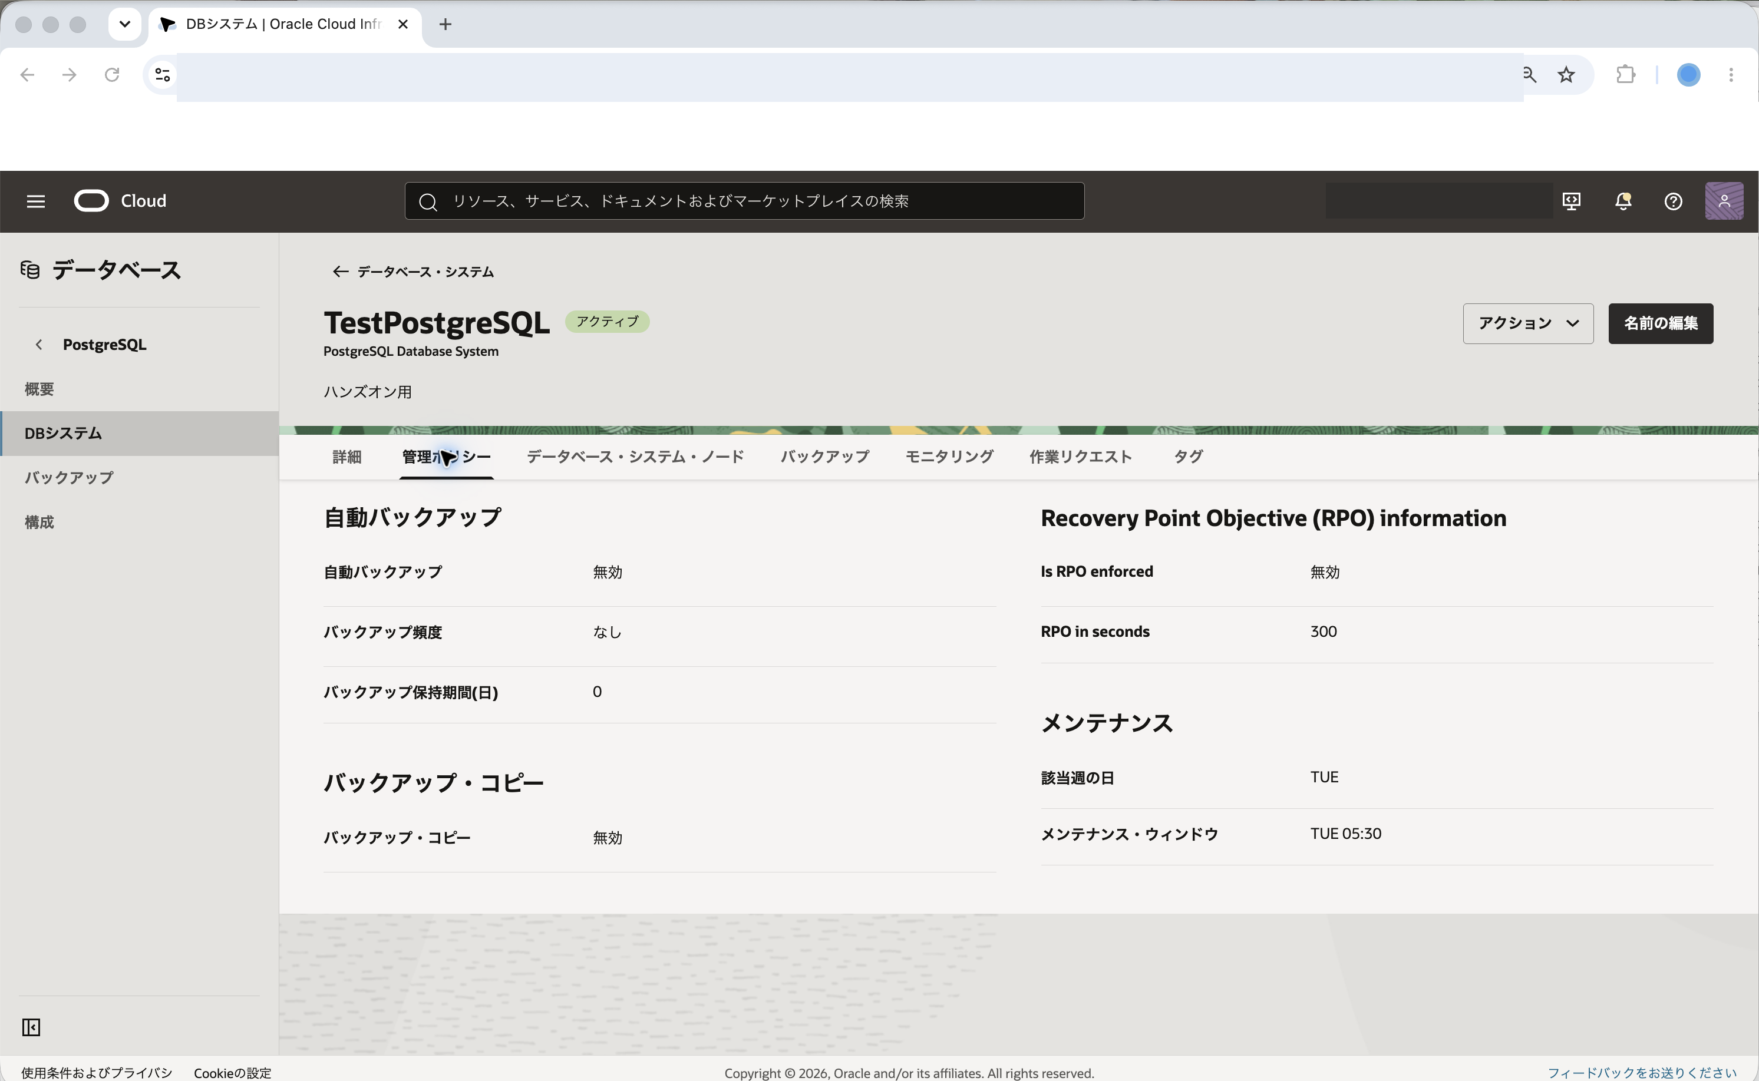The image size is (1759, 1081).
Task: Open the Chrome three-dot menu
Action: [x=1731, y=74]
